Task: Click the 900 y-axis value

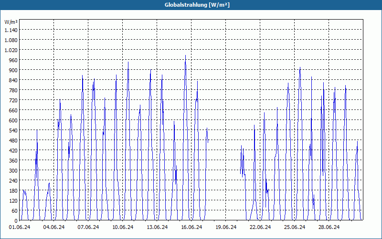Action: tap(13, 70)
